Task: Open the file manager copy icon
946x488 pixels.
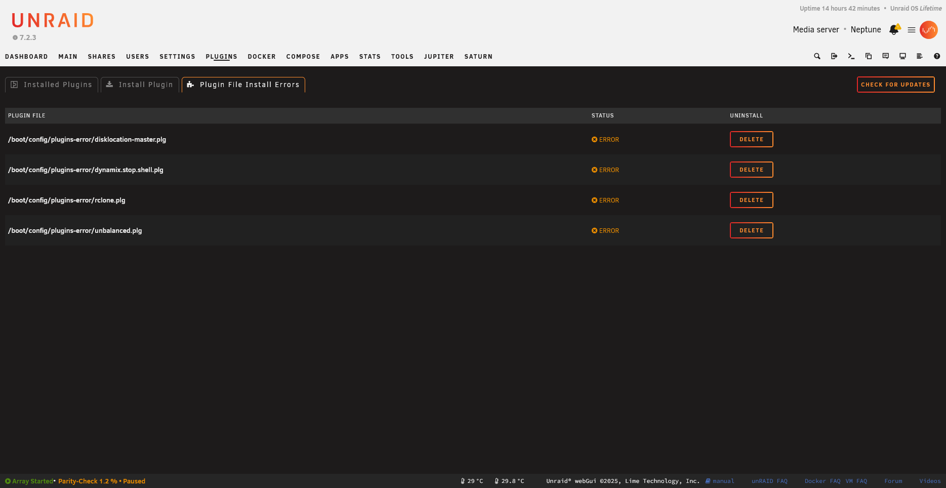Action: (869, 56)
